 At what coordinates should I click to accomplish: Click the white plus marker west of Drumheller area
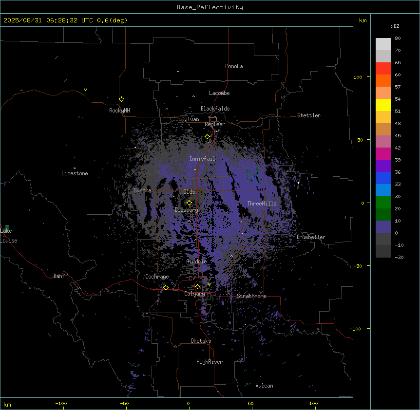click(298, 183)
